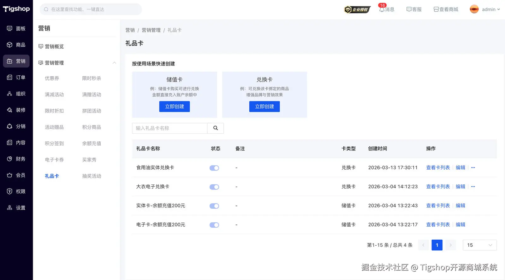Open 拼团活动 submenu item
505x280 pixels.
click(92, 111)
